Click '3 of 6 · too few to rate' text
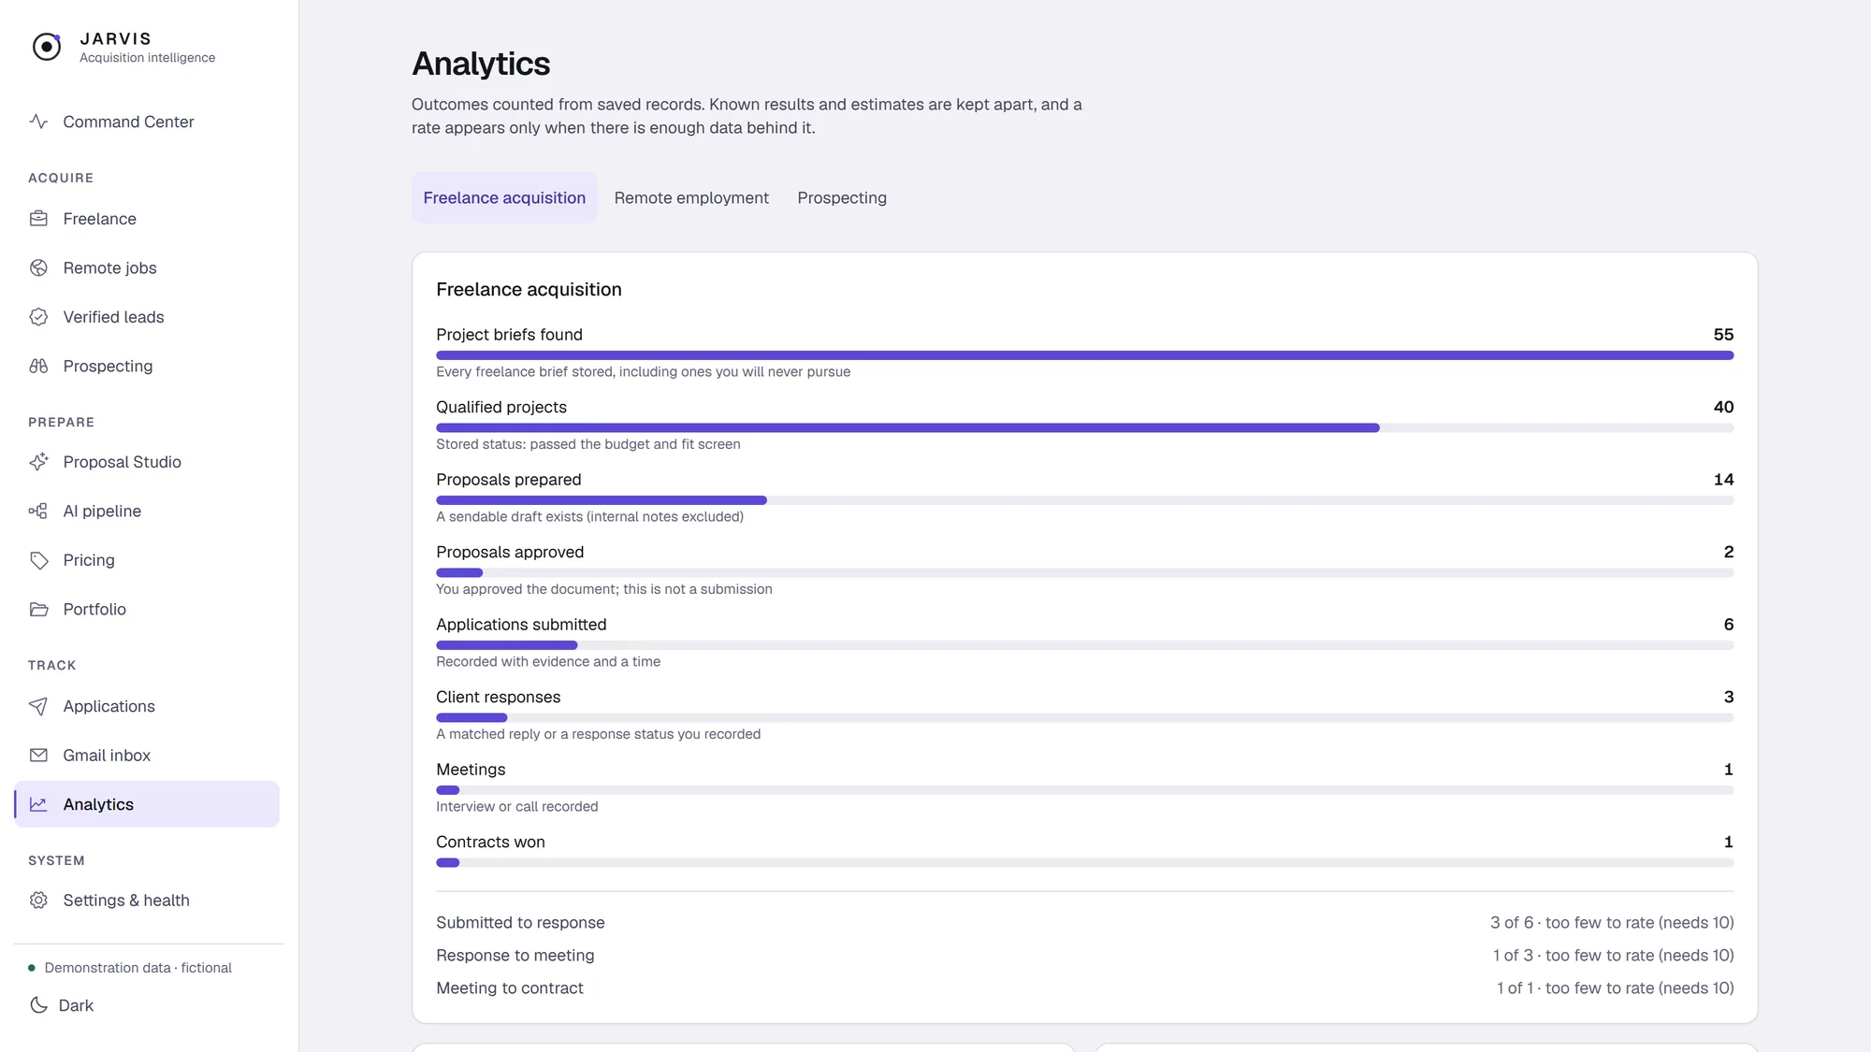 tap(1612, 922)
